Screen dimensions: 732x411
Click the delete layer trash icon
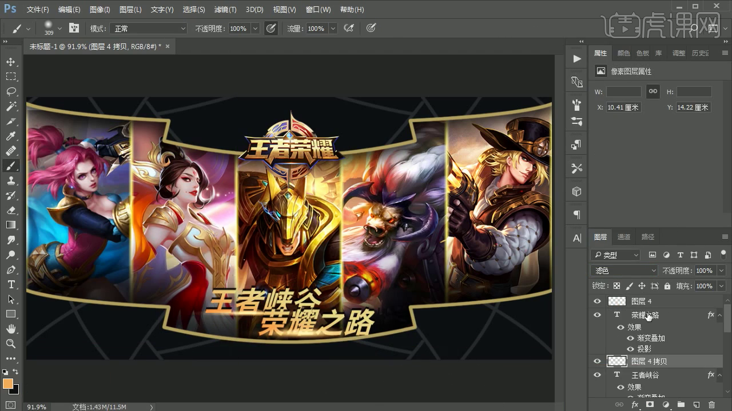click(x=711, y=404)
